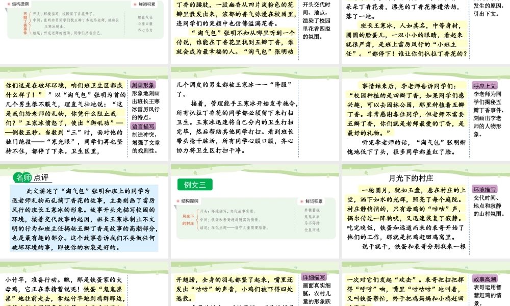The image size is (510, 306).
Task: Click the red 月光下的村庄 outline label
Action: (x=188, y=220)
